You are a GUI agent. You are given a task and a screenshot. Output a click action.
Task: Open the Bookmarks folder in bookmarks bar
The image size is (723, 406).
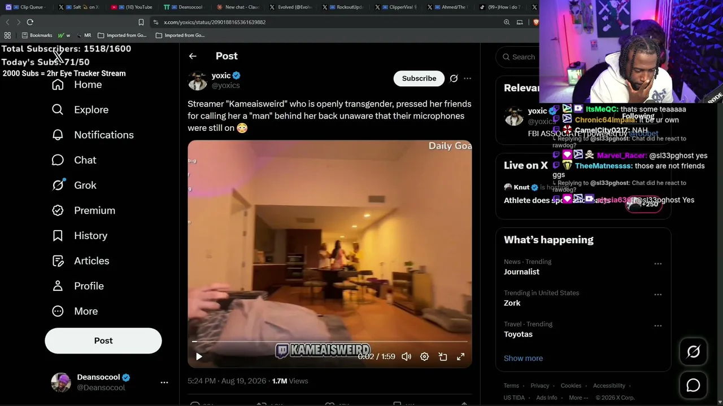[37, 35]
